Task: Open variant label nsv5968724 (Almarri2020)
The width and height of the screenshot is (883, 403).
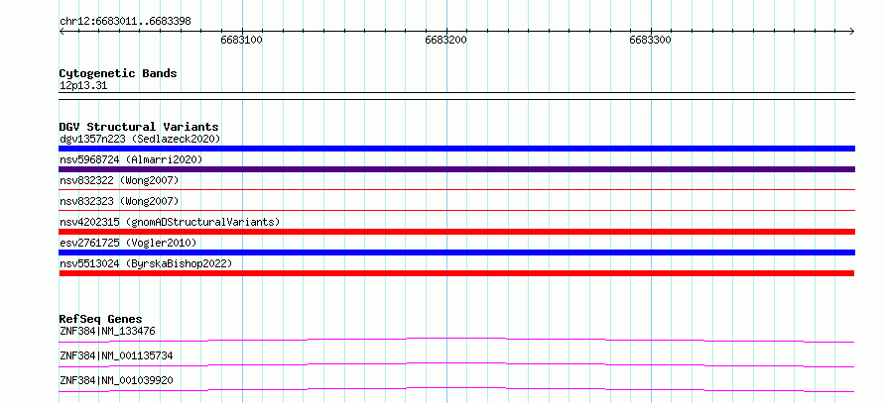Action: (x=131, y=159)
